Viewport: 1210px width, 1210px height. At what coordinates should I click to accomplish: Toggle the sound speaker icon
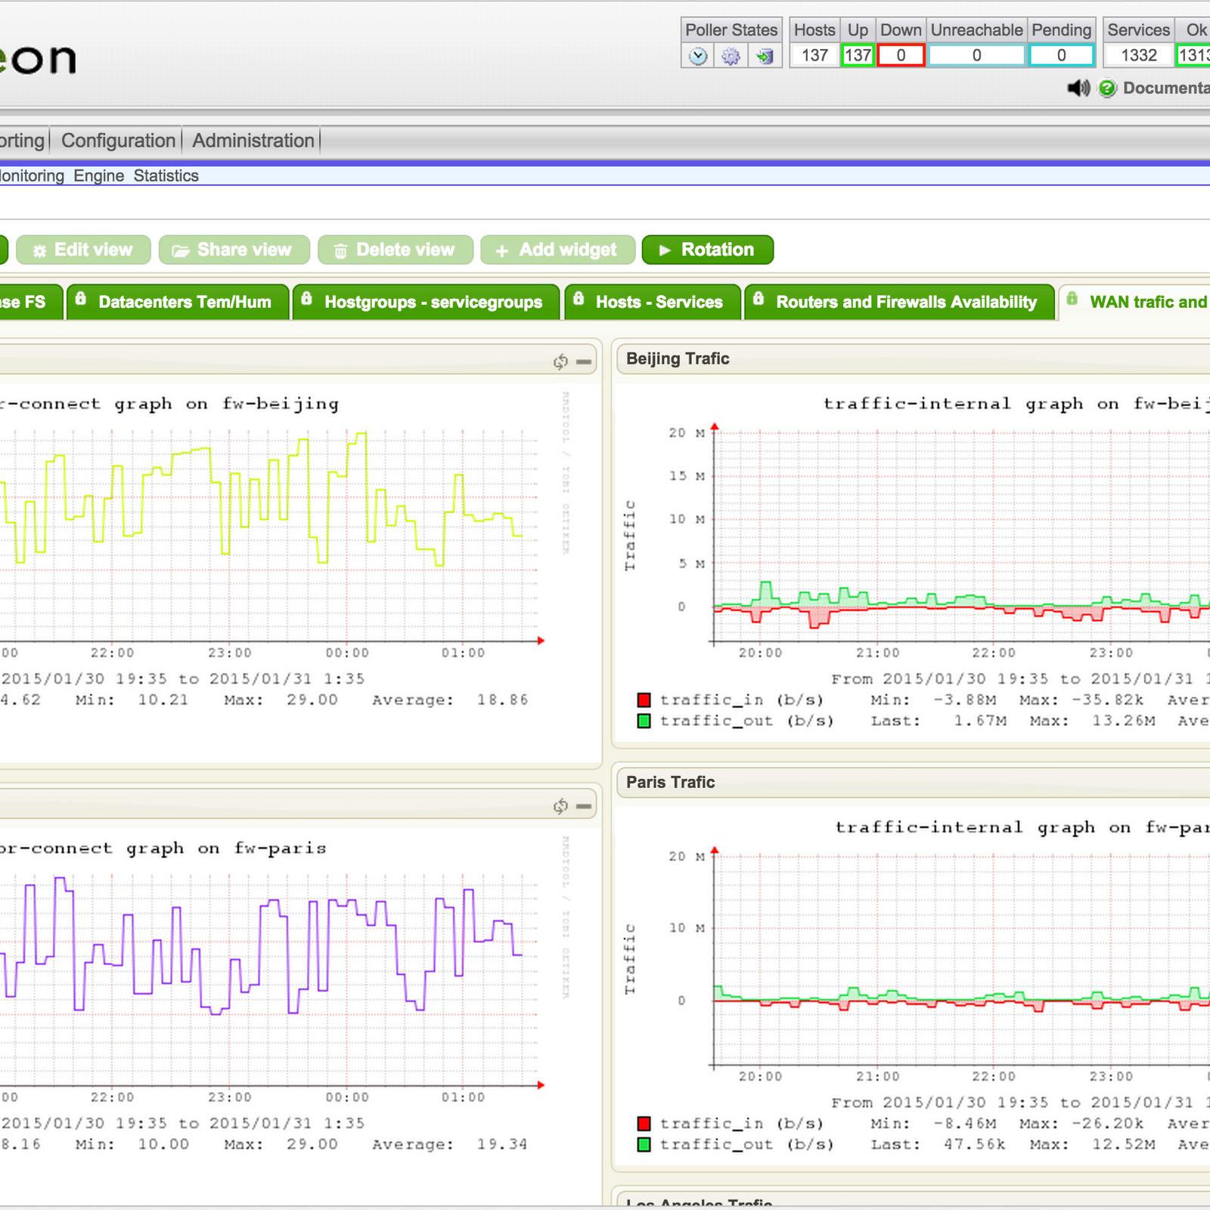click(x=1078, y=88)
